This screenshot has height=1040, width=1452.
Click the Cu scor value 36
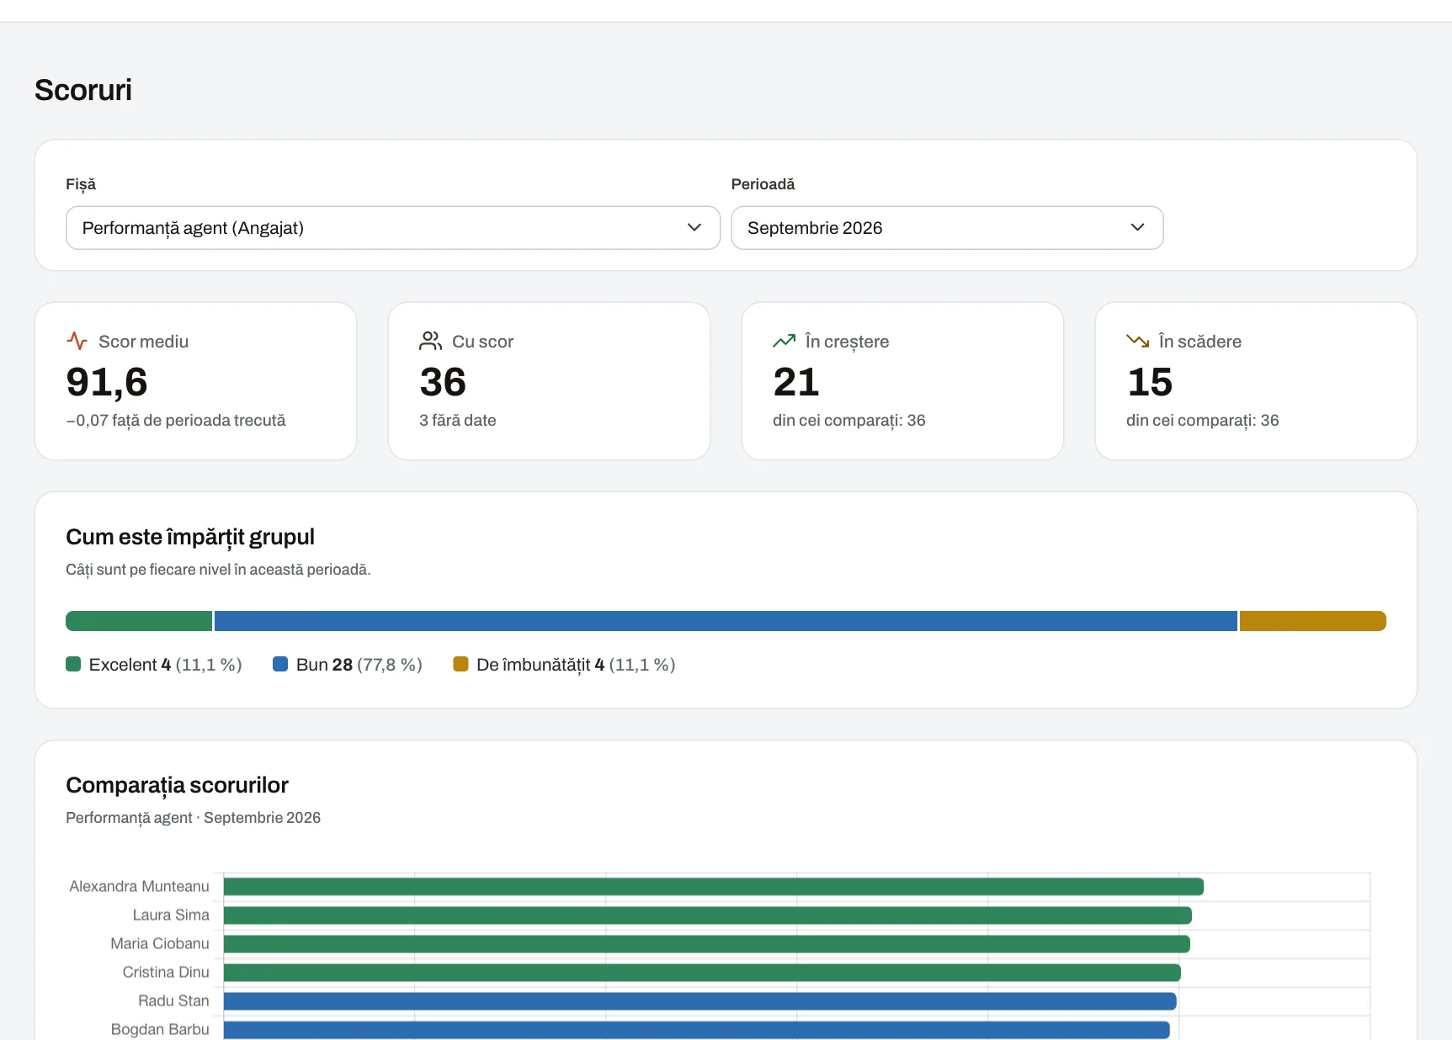443,382
